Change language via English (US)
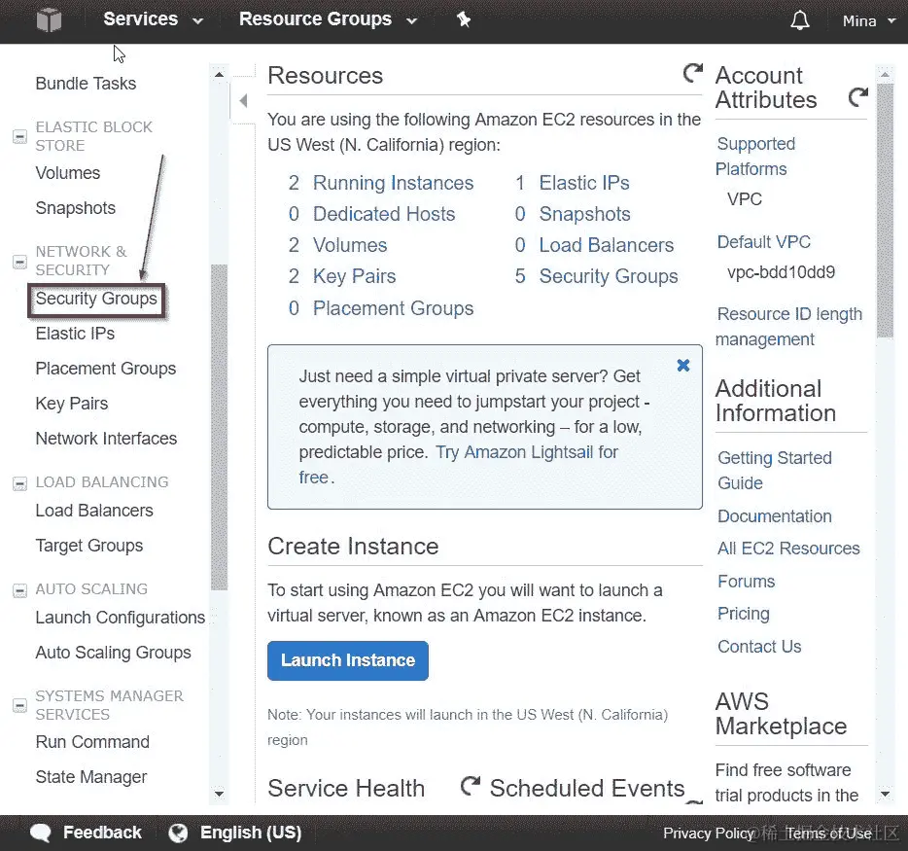The image size is (908, 851). (x=251, y=833)
